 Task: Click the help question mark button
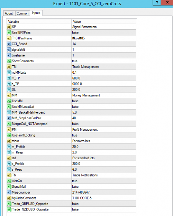click(x=157, y=2)
